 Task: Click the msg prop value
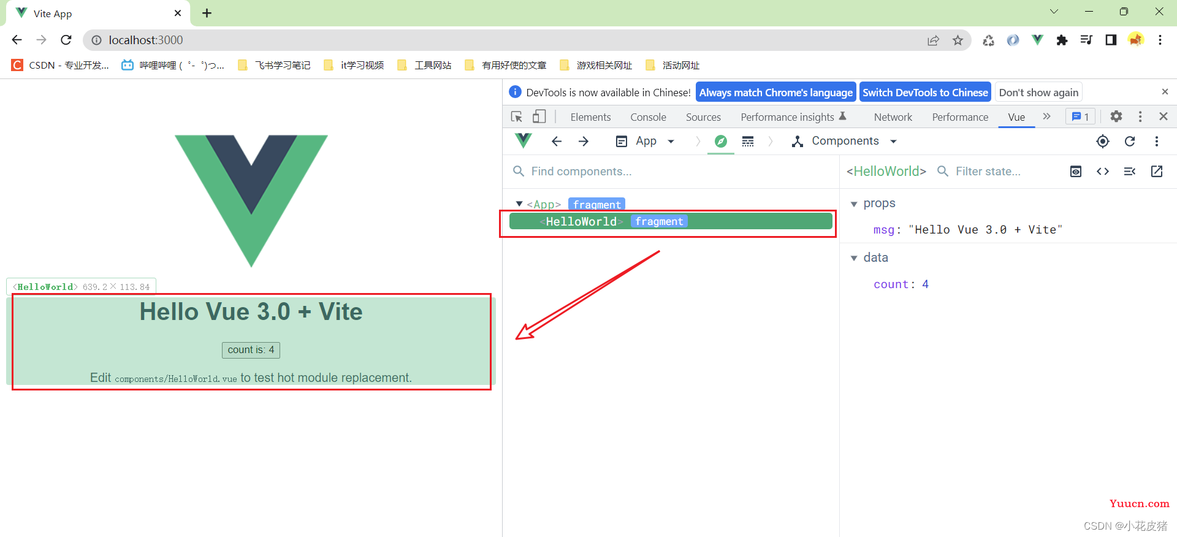click(985, 230)
